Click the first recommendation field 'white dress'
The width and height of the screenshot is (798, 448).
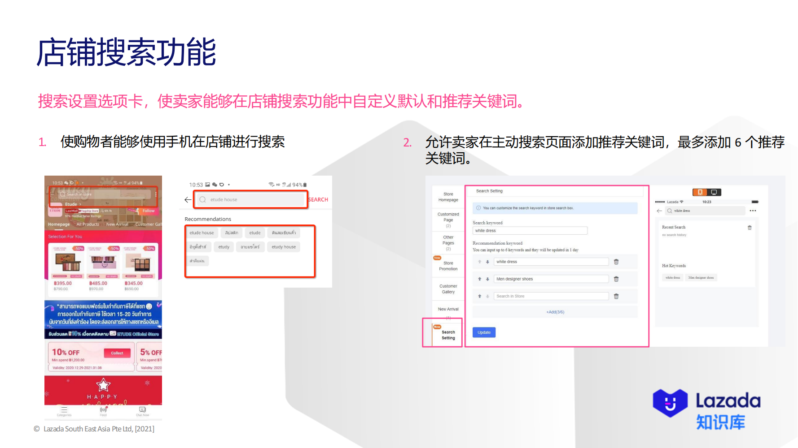pos(551,262)
